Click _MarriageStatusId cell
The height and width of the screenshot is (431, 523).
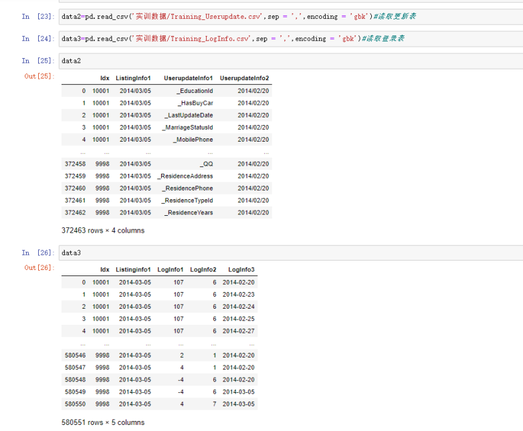click(x=187, y=128)
